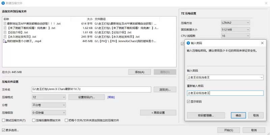Sort by 文件路径 column header

(x=127, y=19)
